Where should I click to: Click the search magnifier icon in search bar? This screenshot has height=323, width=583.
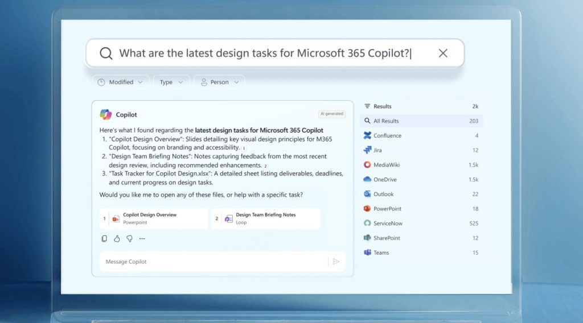106,53
